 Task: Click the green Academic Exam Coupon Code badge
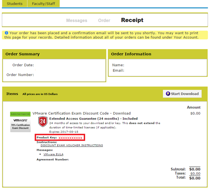click(x=20, y=114)
